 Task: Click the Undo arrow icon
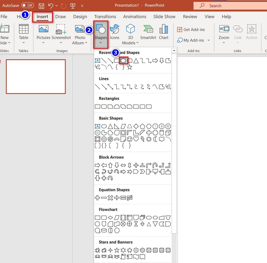(x=51, y=5)
